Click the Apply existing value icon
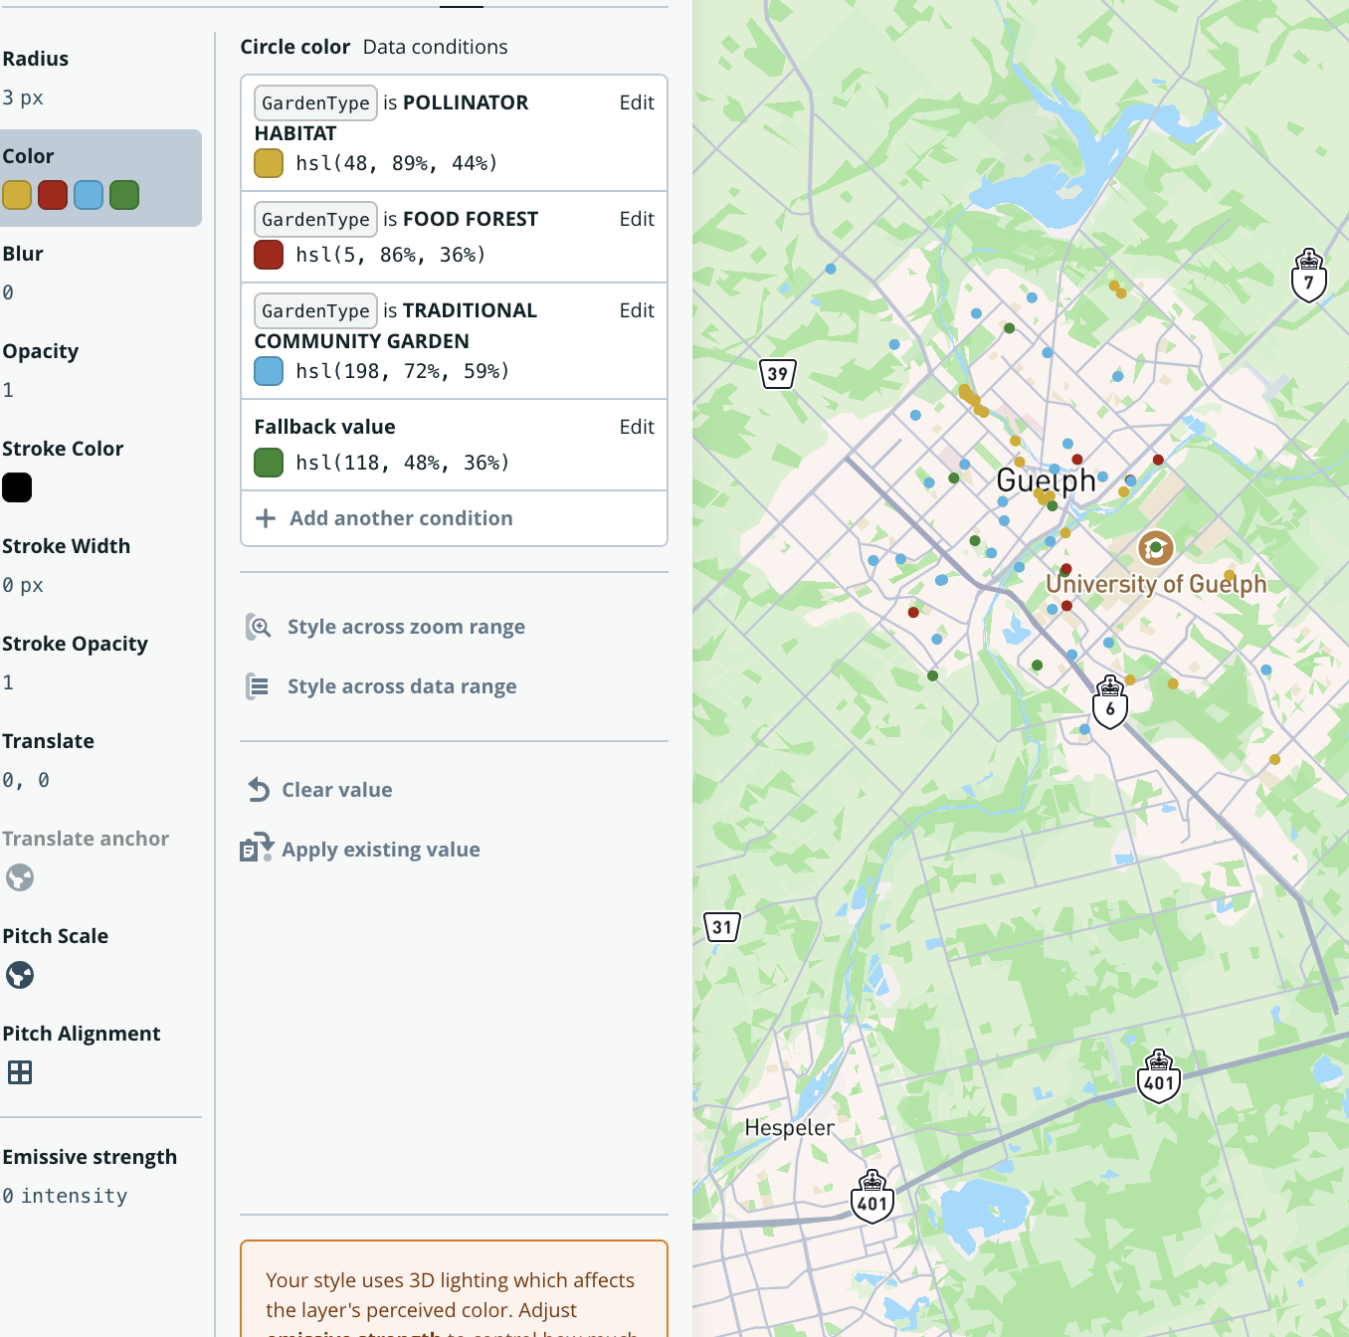Screen dimensions: 1349x1337 [257, 849]
